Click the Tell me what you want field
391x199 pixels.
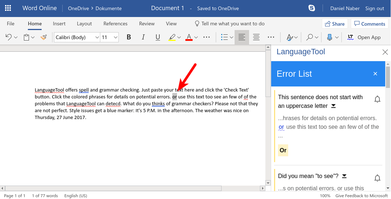point(233,24)
